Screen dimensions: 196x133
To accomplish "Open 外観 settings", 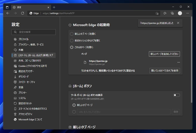I will [34, 50].
